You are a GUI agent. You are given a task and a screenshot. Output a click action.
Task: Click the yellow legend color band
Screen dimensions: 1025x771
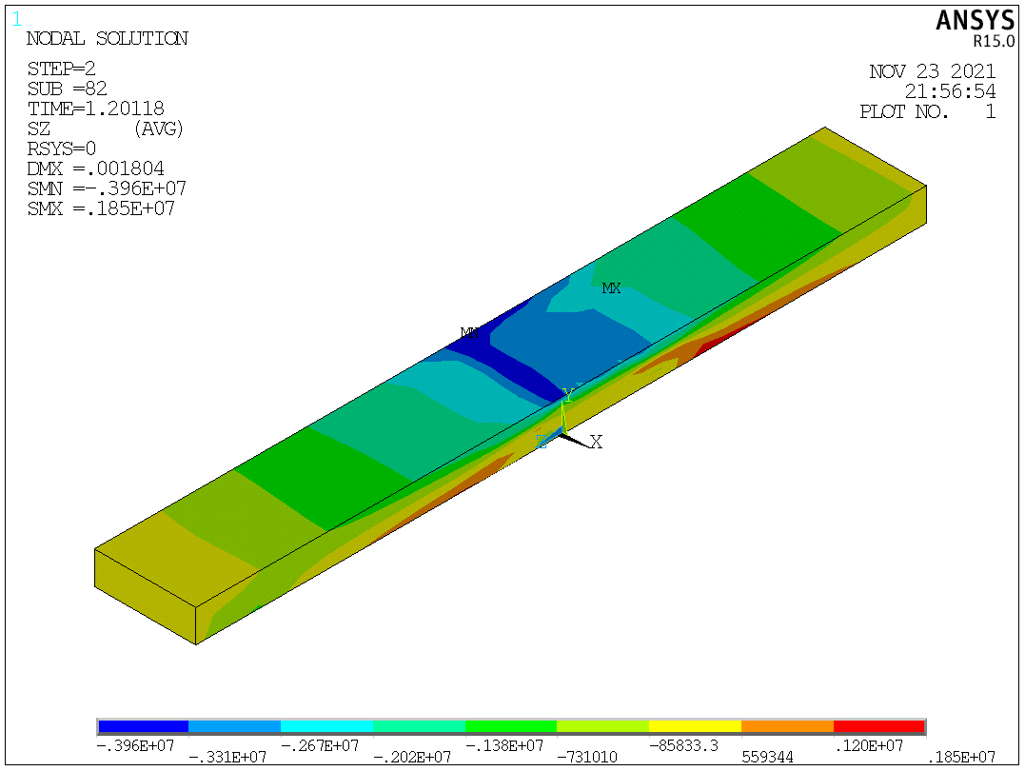[x=695, y=727]
